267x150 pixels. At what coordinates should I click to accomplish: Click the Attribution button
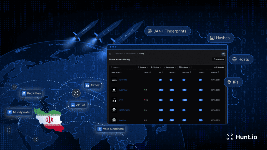pyautogui.click(x=219, y=59)
